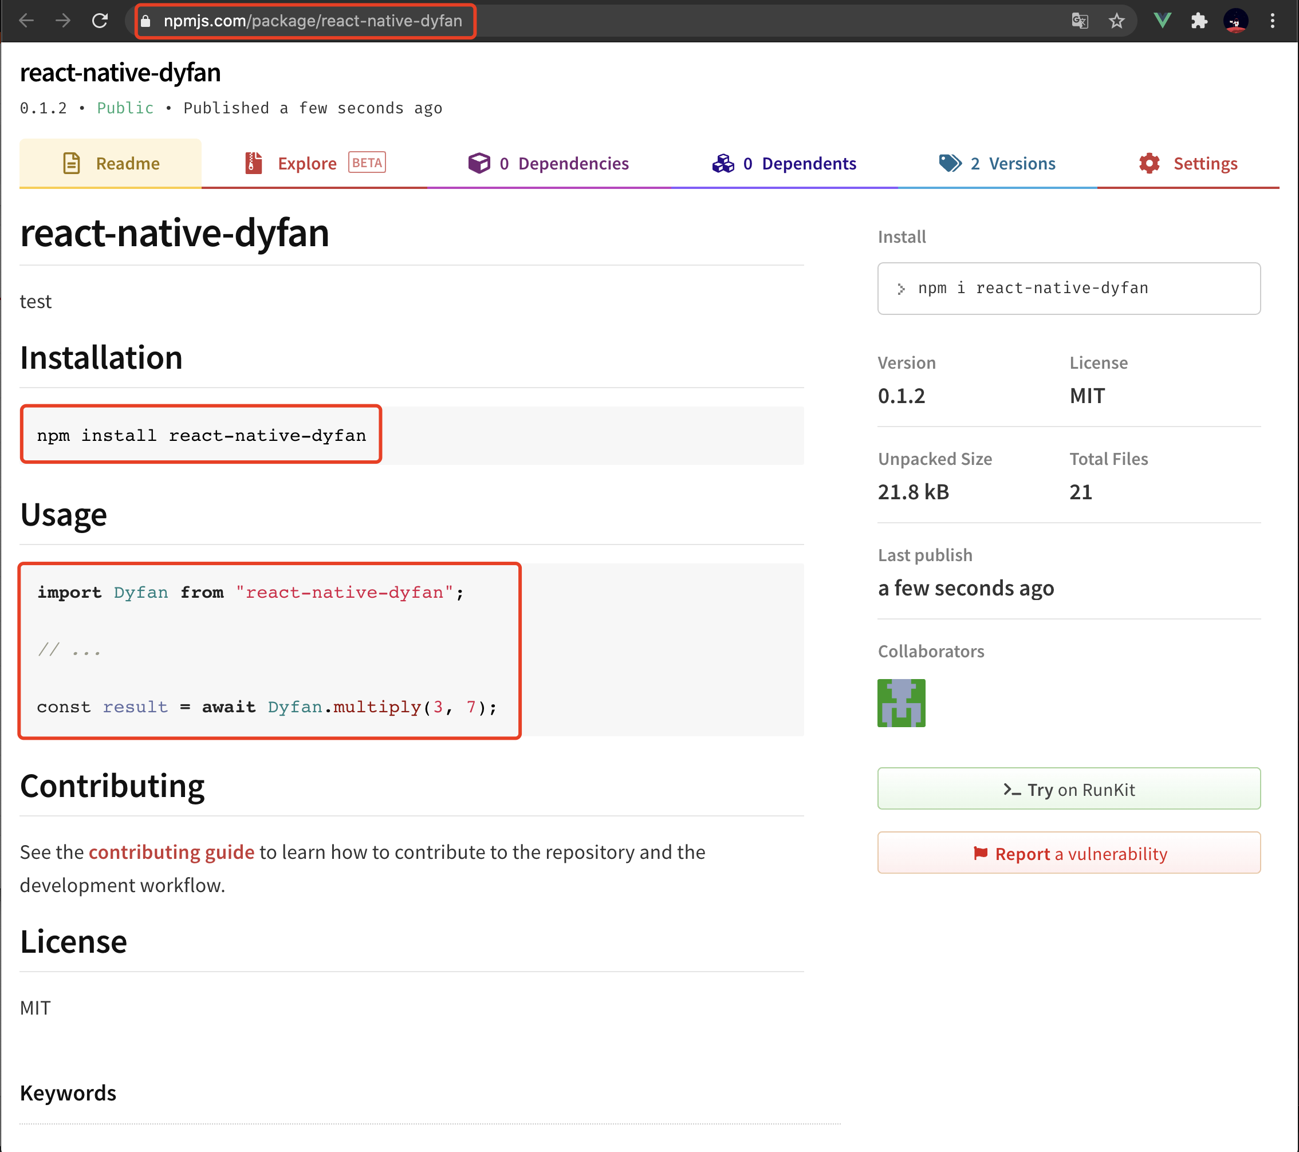Open the Extensions puzzle piece icon

(x=1199, y=21)
